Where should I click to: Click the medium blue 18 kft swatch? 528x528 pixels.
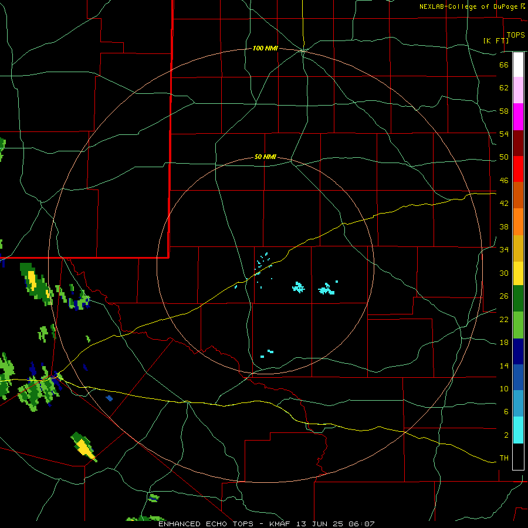click(518, 377)
